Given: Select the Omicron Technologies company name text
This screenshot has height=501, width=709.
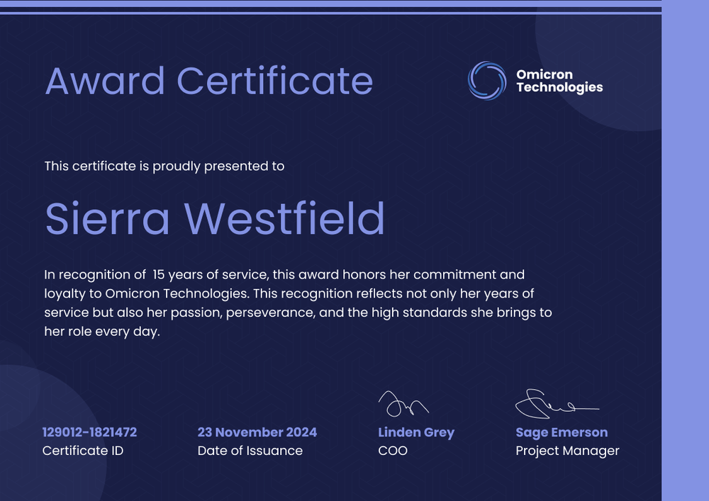Looking at the screenshot, I should (559, 81).
